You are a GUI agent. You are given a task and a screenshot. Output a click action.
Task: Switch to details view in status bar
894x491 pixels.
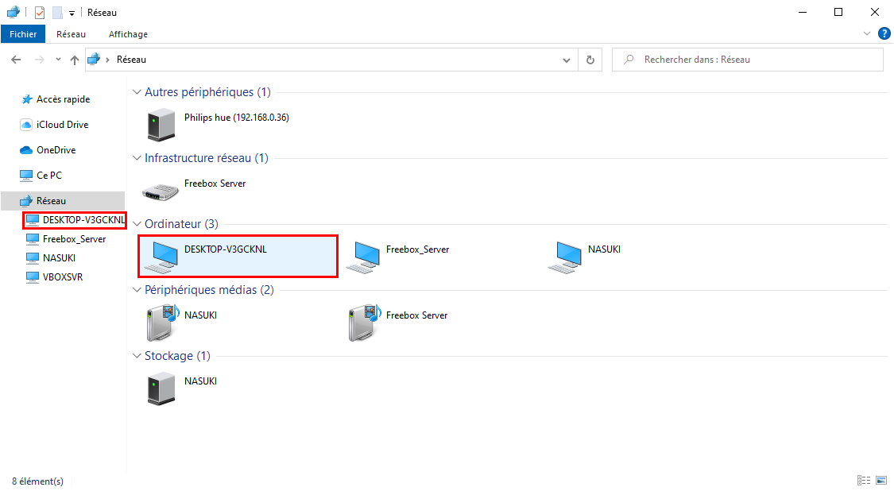[x=864, y=481]
